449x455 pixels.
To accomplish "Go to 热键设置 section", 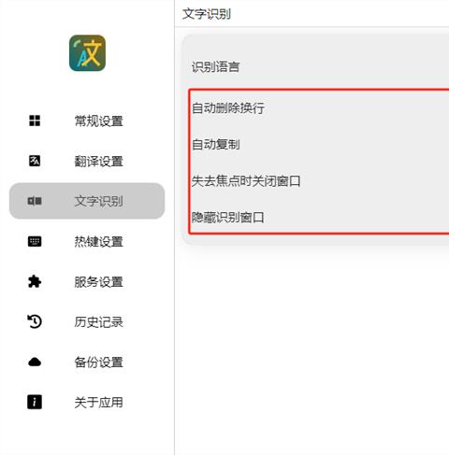I will click(x=87, y=241).
